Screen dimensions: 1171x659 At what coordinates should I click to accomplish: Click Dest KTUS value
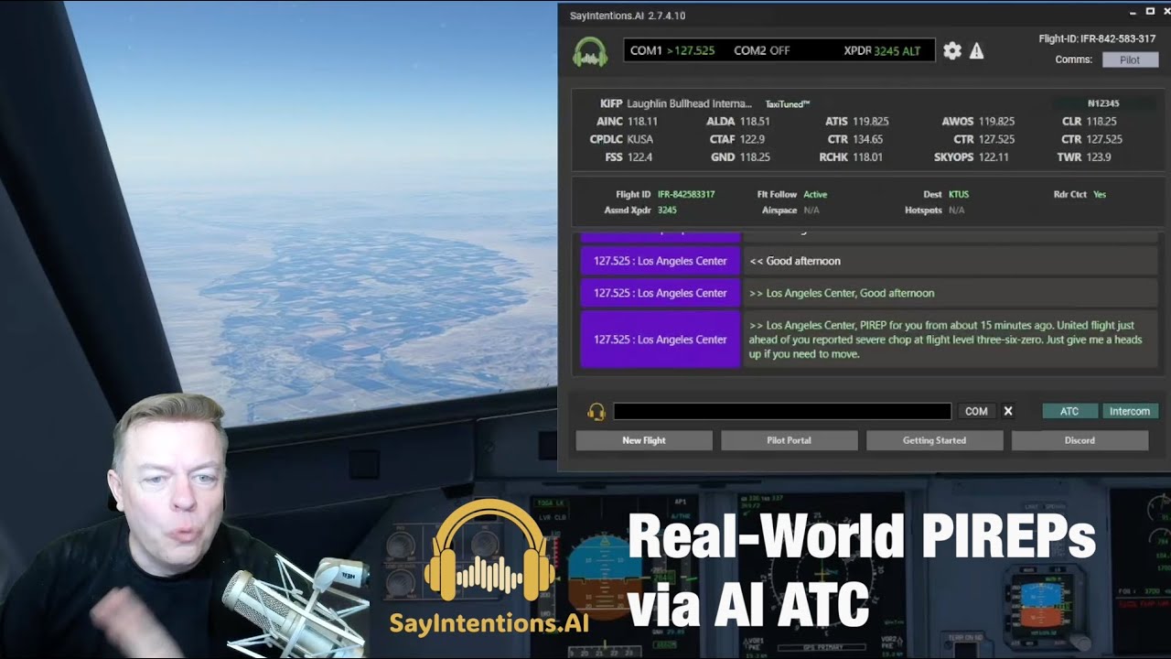click(x=959, y=194)
